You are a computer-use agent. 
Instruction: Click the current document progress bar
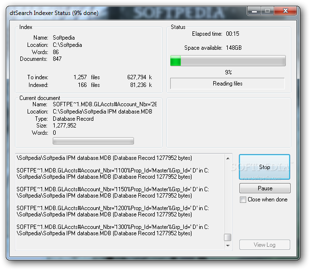click(x=93, y=141)
